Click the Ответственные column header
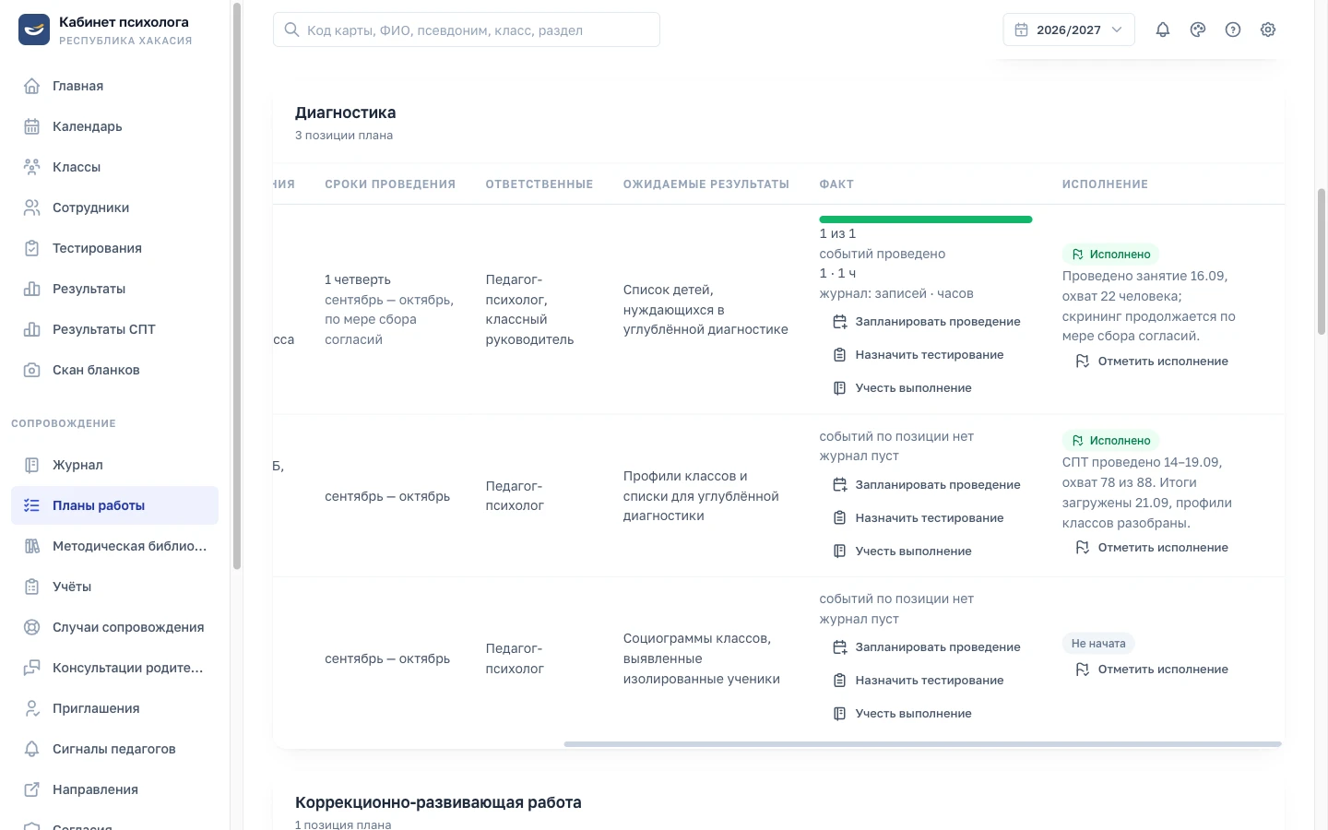 click(539, 184)
